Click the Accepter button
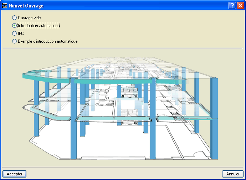 pos(14,174)
